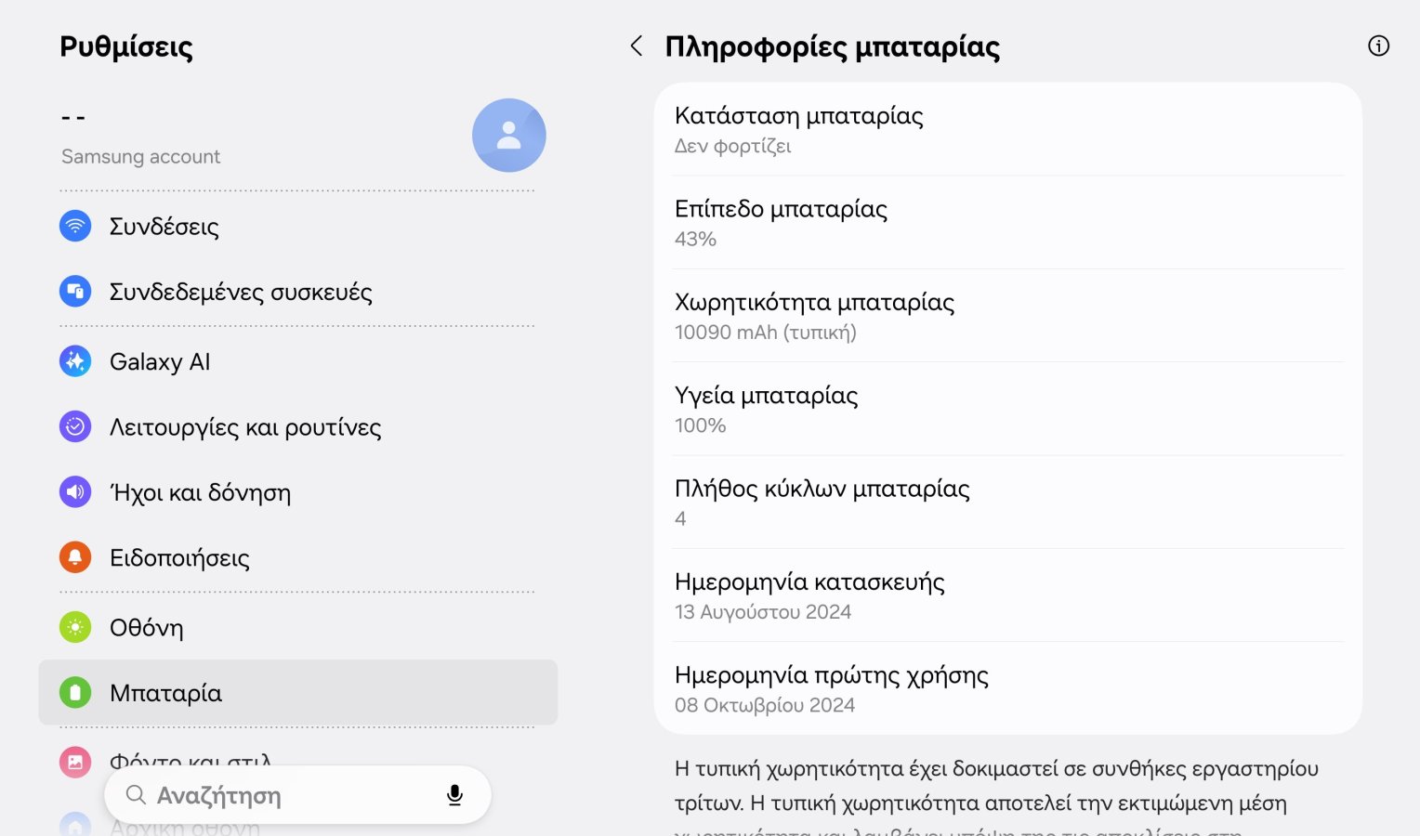1420x836 pixels.
Task: Select the Κατάσταση μπαταρίας row
Action: [1008, 129]
